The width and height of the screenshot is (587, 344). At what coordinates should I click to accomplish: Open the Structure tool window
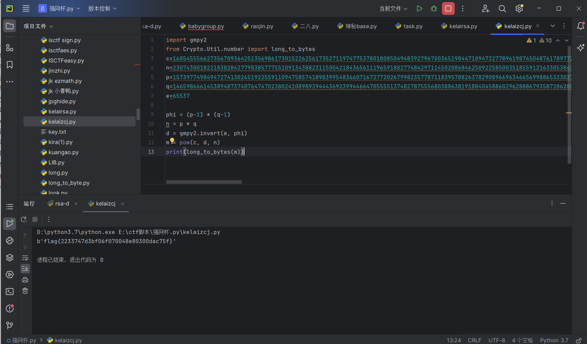[x=10, y=48]
